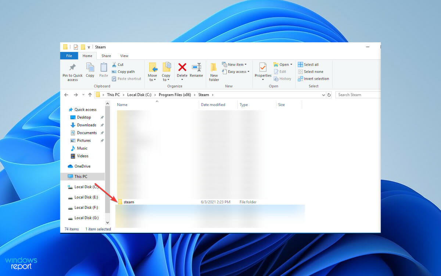Delete the selected item with red X

click(182, 70)
